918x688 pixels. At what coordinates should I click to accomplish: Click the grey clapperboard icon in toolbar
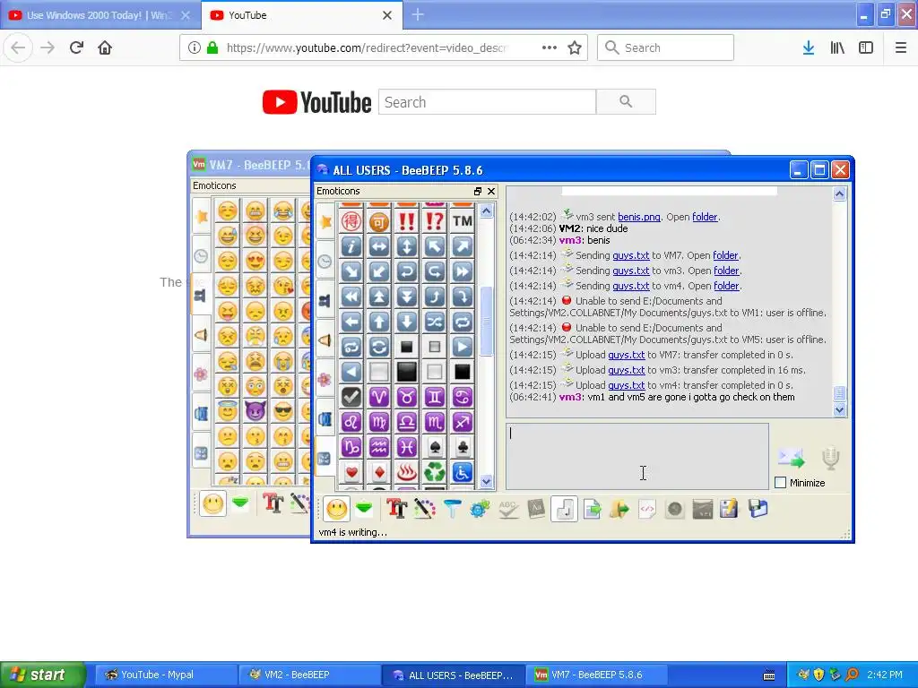pyautogui.click(x=702, y=509)
